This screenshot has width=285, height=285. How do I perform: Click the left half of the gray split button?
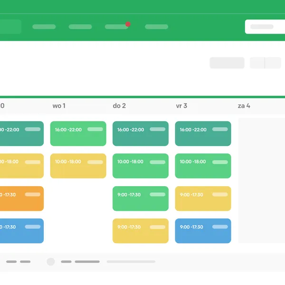pos(257,63)
